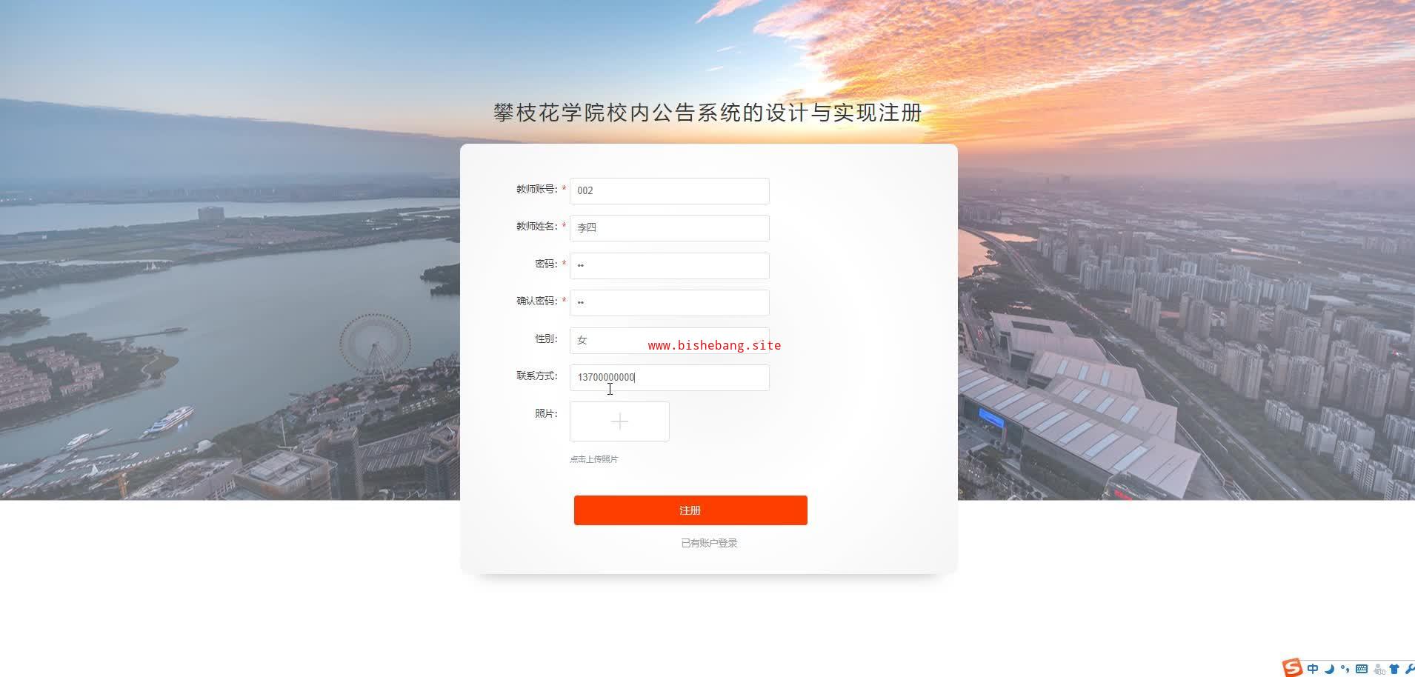Focus the 教师账号 field containing 002
The image size is (1415, 677).
coord(670,191)
